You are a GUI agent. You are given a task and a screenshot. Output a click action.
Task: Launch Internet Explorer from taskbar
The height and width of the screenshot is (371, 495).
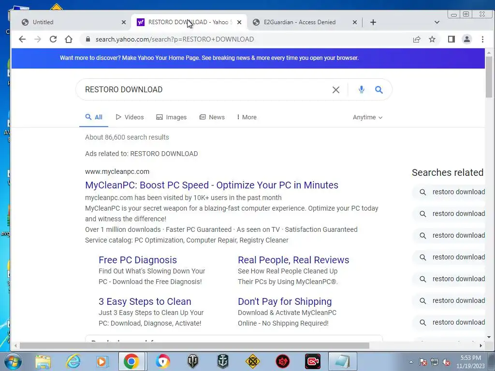(x=73, y=361)
